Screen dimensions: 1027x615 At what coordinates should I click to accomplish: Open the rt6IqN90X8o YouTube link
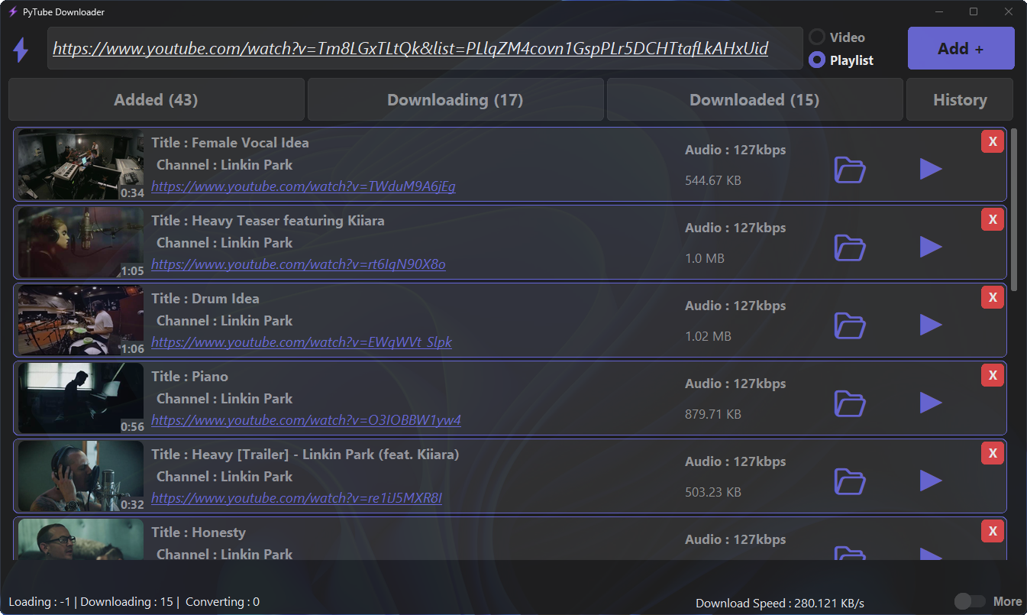coord(298,264)
